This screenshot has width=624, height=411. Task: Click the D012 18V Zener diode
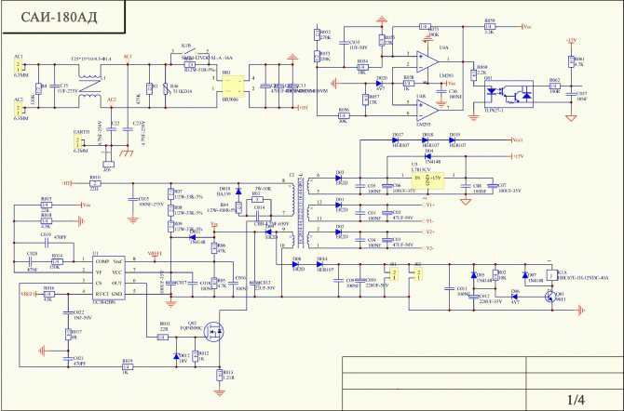point(176,356)
